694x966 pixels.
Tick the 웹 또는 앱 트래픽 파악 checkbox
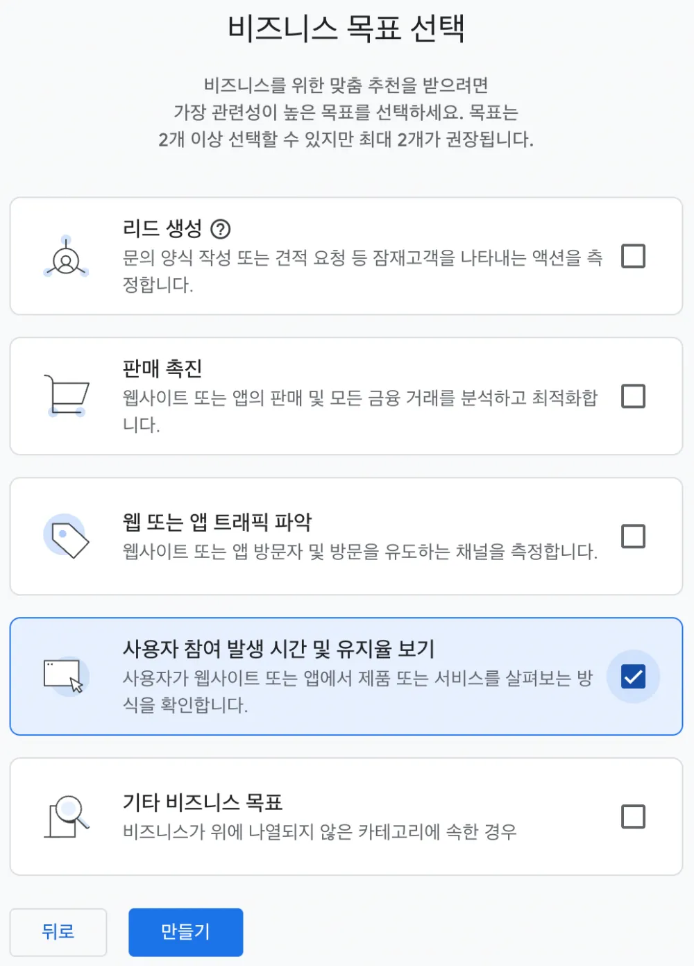(633, 536)
